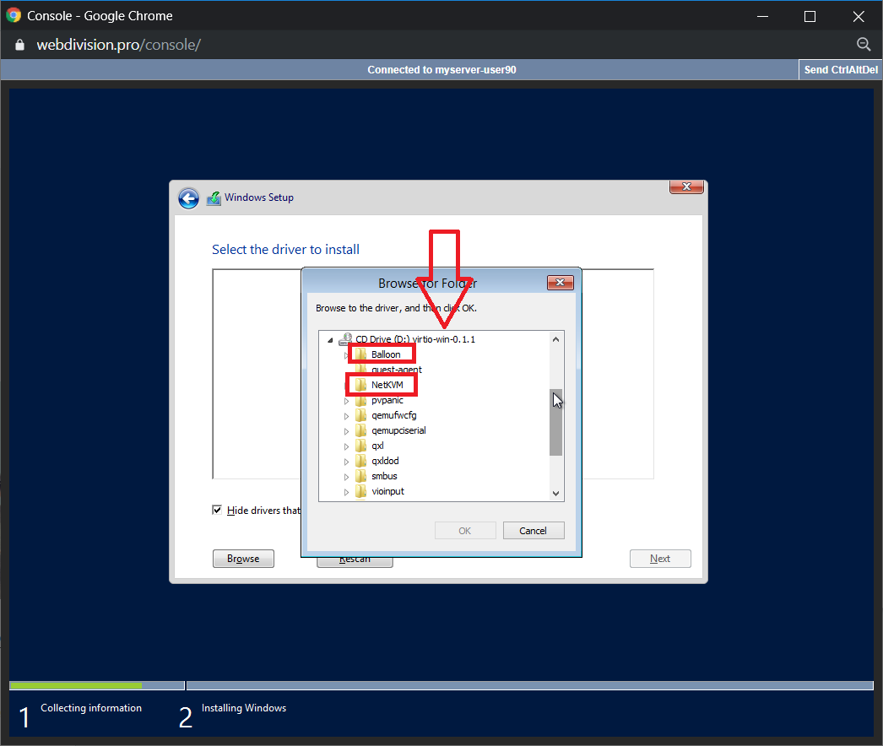Click the blue back arrow in Windows Setup
The image size is (883, 746).
188,198
